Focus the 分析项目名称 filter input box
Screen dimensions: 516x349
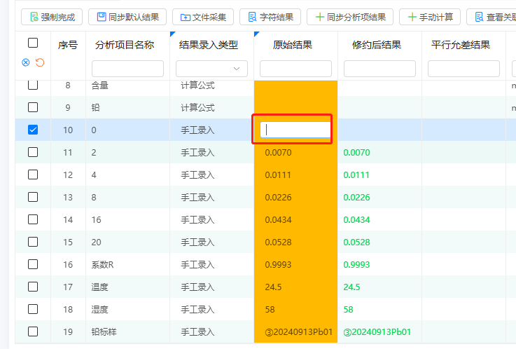tap(127, 69)
